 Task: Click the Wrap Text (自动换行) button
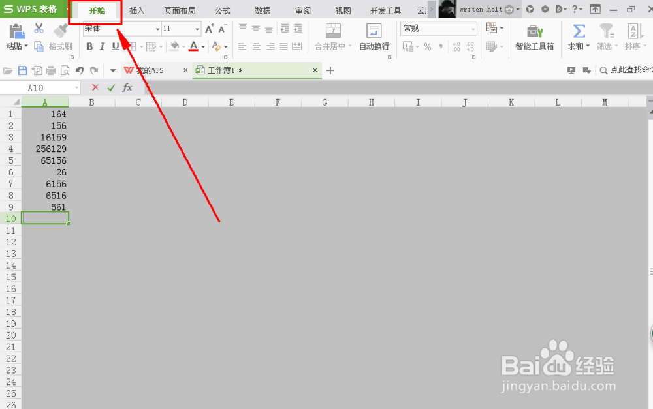pyautogui.click(x=374, y=37)
